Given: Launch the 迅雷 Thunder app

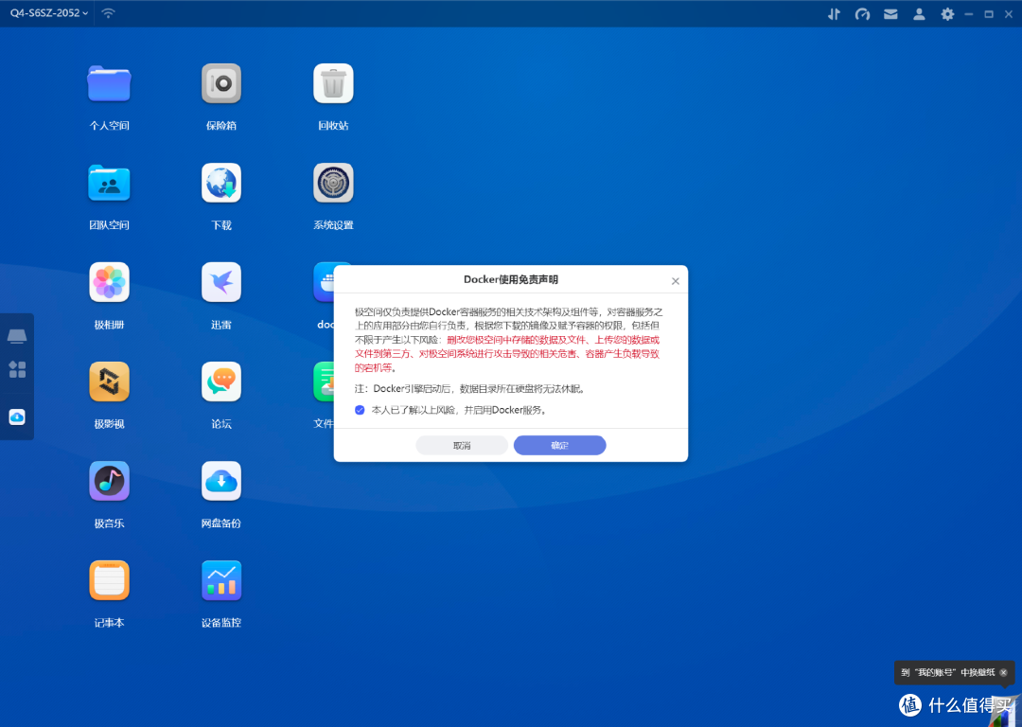Looking at the screenshot, I should click(221, 282).
